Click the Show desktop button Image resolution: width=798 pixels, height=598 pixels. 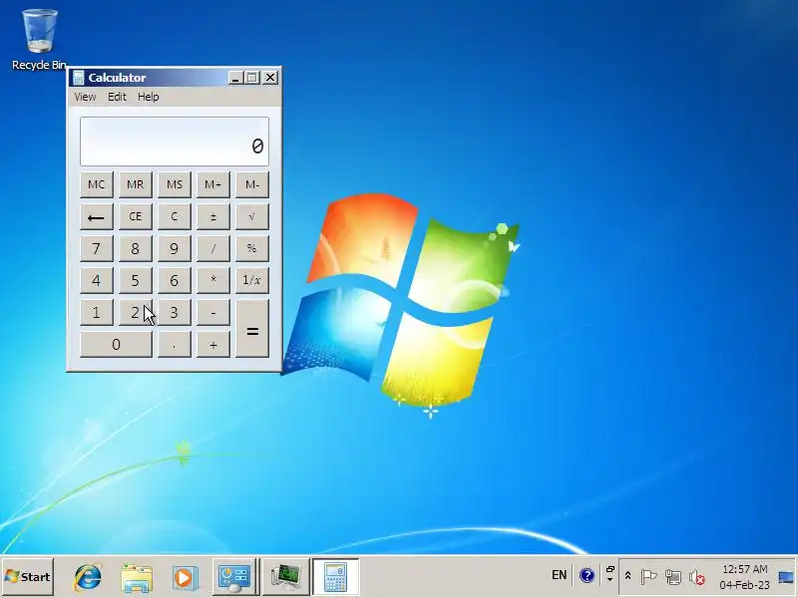coord(786,577)
